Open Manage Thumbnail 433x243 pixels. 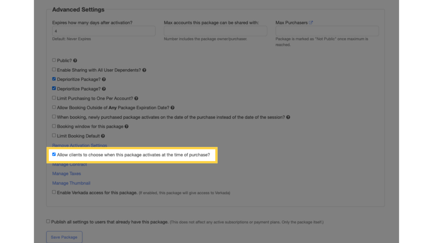[71, 183]
